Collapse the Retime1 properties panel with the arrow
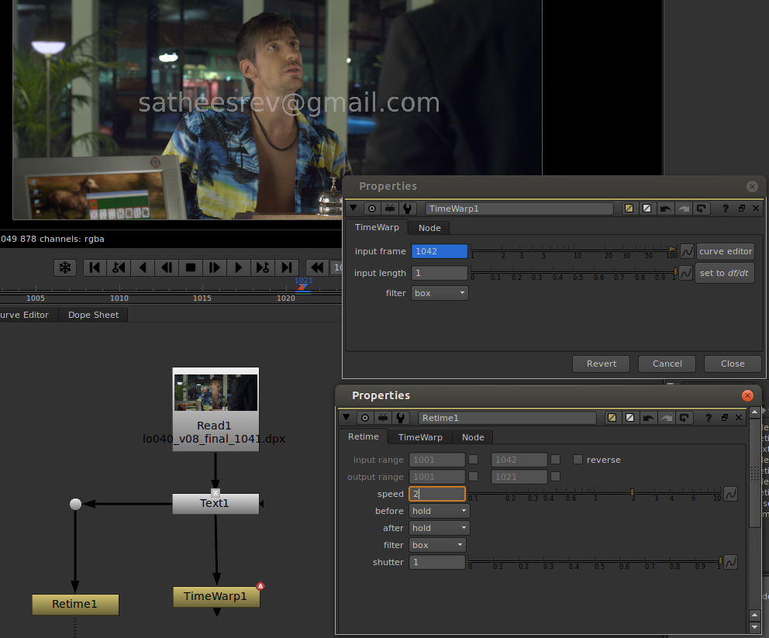The height and width of the screenshot is (638, 769). pyautogui.click(x=347, y=418)
